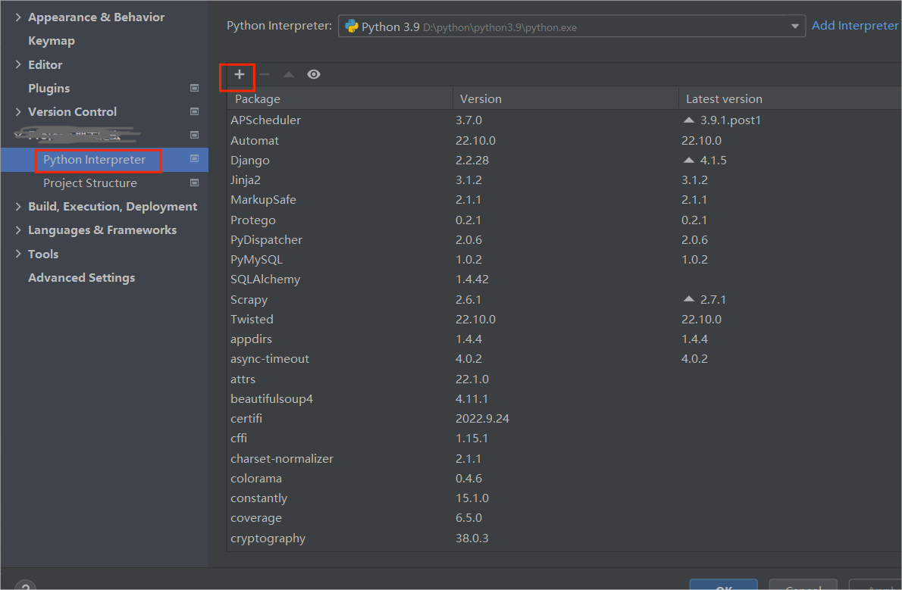Open the Python Interpreter dropdown
This screenshot has width=902, height=590.
pos(572,27)
